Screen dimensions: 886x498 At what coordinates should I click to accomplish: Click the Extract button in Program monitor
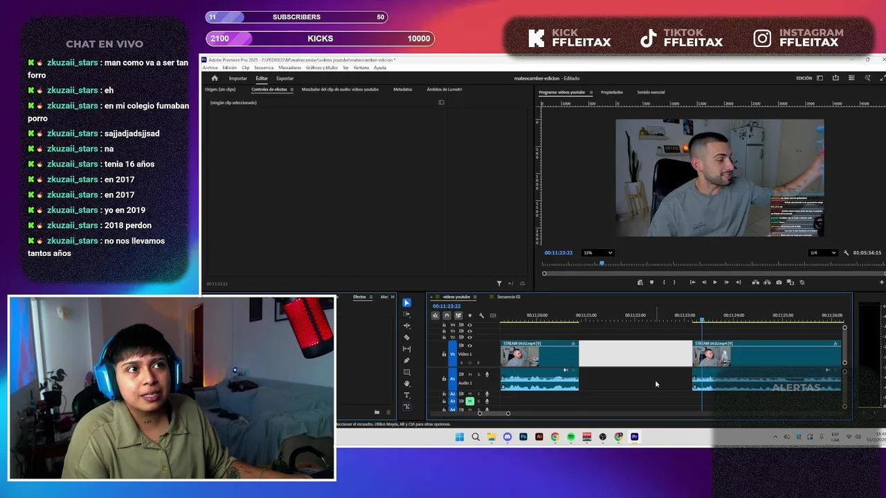[767, 282]
